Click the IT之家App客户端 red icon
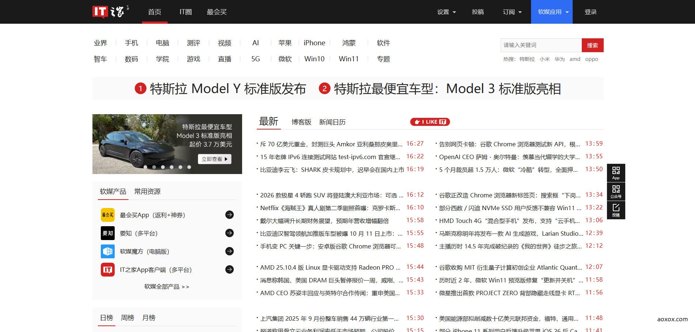 coord(108,270)
